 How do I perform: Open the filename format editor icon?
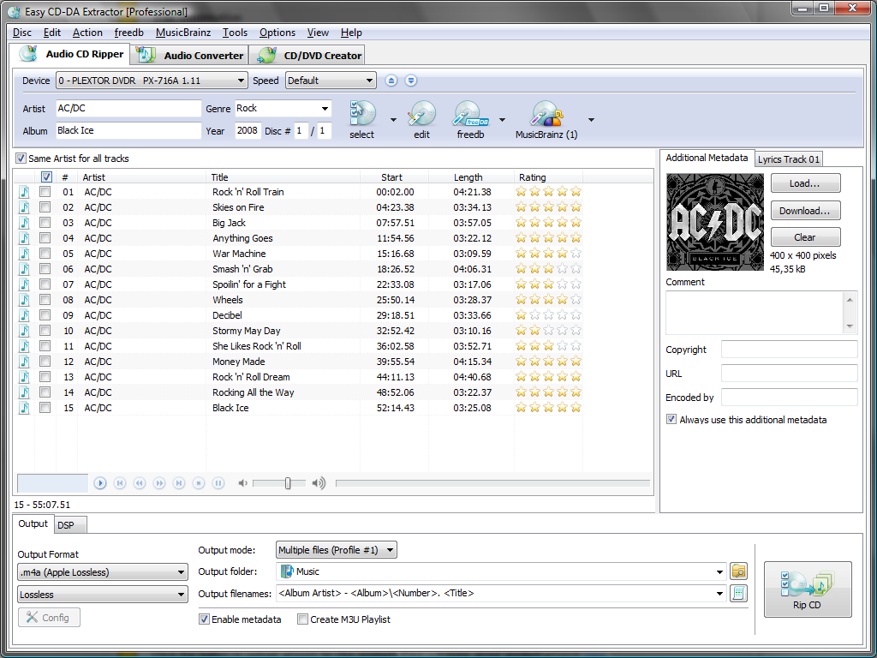(x=738, y=593)
